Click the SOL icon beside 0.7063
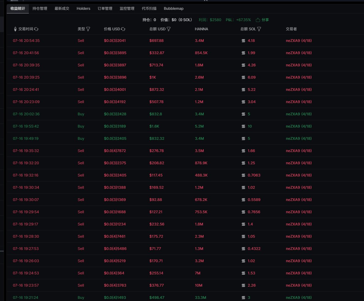364x301 pixels. 243,175
